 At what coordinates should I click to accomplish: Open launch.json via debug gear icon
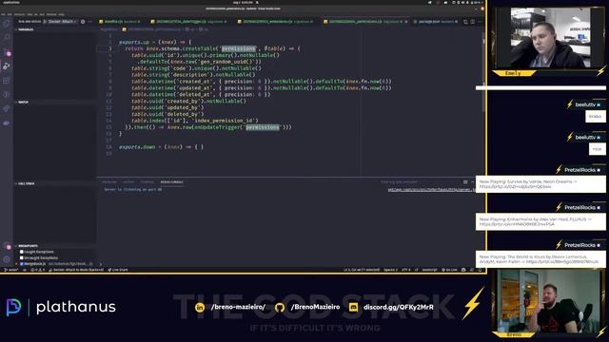tap(83, 22)
